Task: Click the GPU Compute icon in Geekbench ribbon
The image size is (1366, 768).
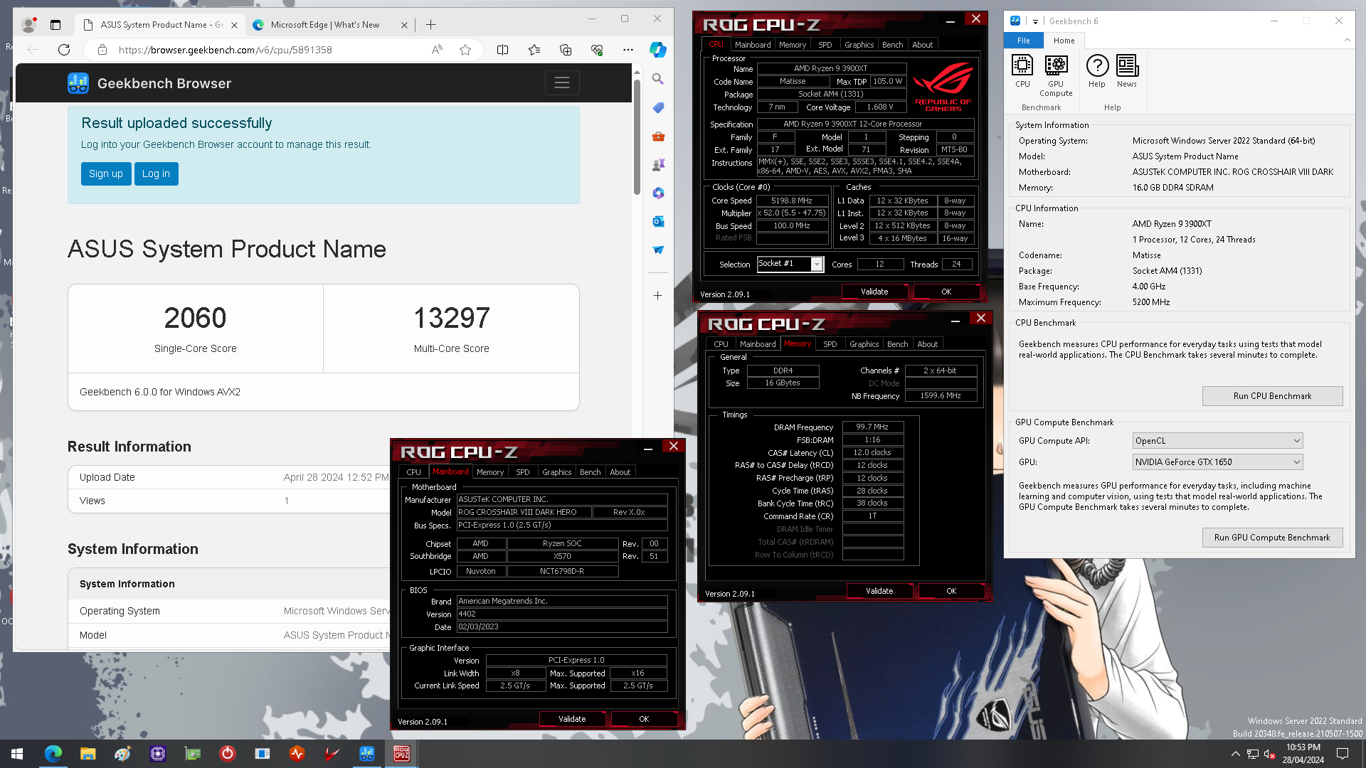Action: pyautogui.click(x=1056, y=76)
